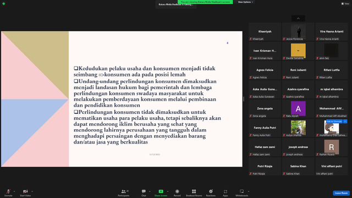Open Whiteboards
The height and width of the screenshot is (198, 352).
click(242, 193)
